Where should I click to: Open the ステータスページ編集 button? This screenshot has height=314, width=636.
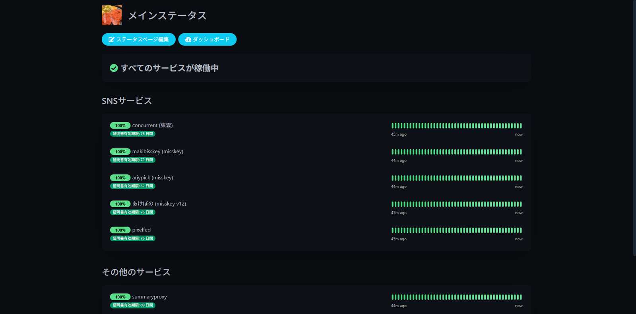point(138,39)
